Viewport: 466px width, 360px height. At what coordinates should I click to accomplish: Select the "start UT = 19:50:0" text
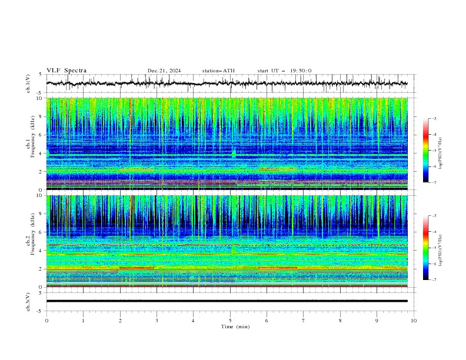284,71
